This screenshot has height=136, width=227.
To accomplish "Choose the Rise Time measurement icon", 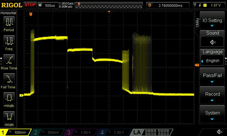I will click(x=9, y=60).
